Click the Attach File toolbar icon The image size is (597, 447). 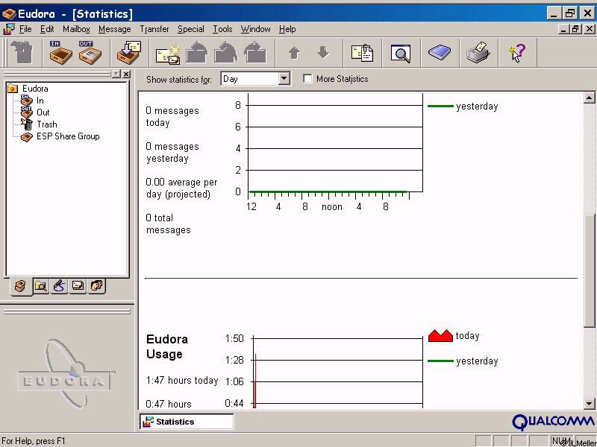point(362,52)
